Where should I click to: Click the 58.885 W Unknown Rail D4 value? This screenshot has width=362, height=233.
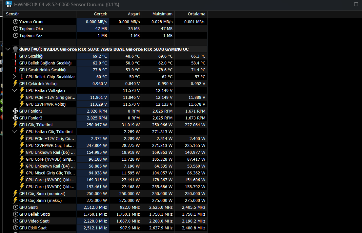coord(98,166)
